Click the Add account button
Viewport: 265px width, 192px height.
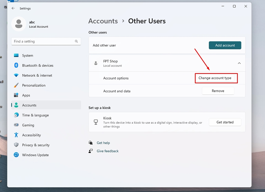[x=225, y=45]
